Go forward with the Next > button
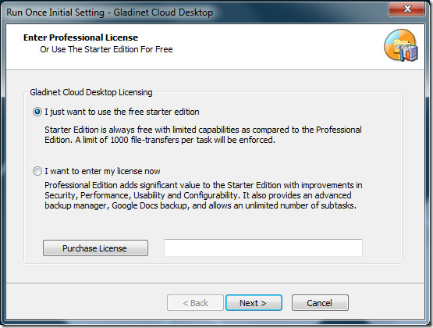433x328 pixels. click(254, 303)
